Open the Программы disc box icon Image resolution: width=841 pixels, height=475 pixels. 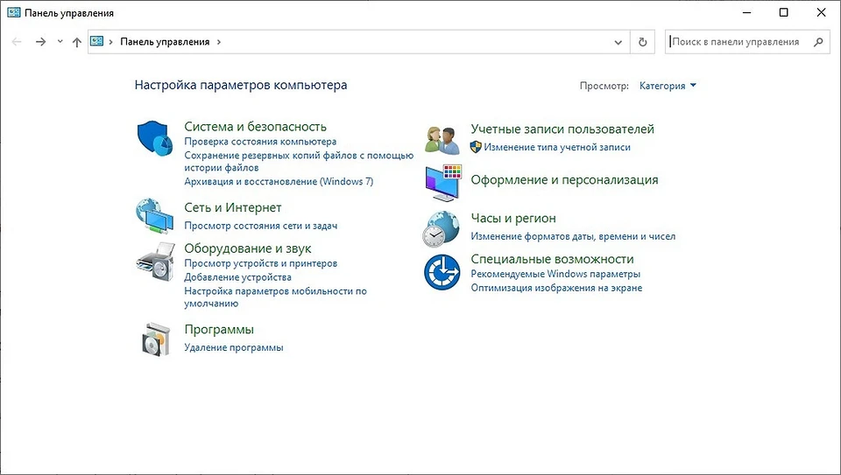click(x=156, y=339)
